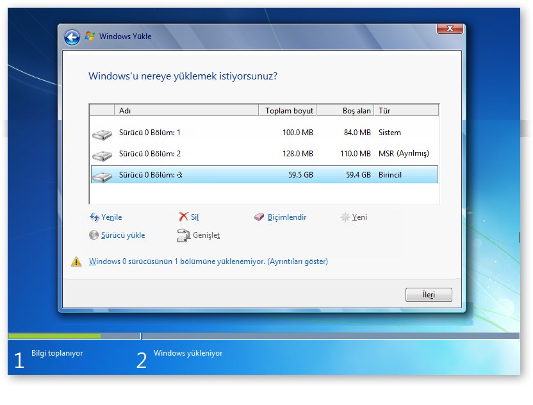Click the Biçimlendir link text
The height and width of the screenshot is (405, 533).
point(287,217)
